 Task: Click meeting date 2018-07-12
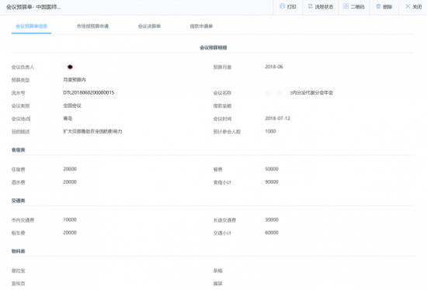click(277, 119)
